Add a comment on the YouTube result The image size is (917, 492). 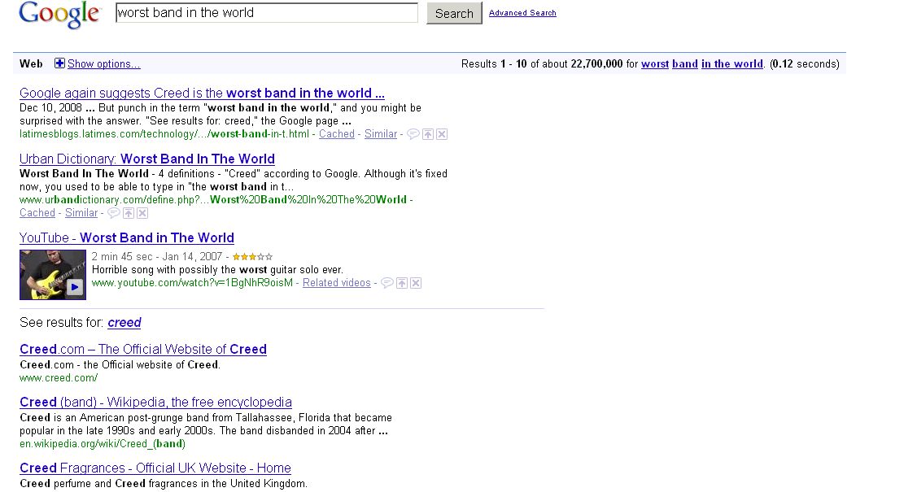coord(387,283)
